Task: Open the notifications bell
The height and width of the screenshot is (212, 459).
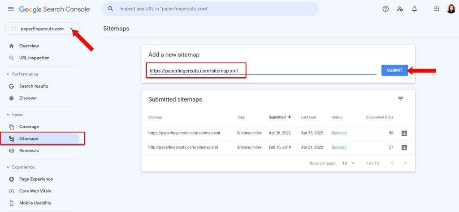Action: coord(414,9)
